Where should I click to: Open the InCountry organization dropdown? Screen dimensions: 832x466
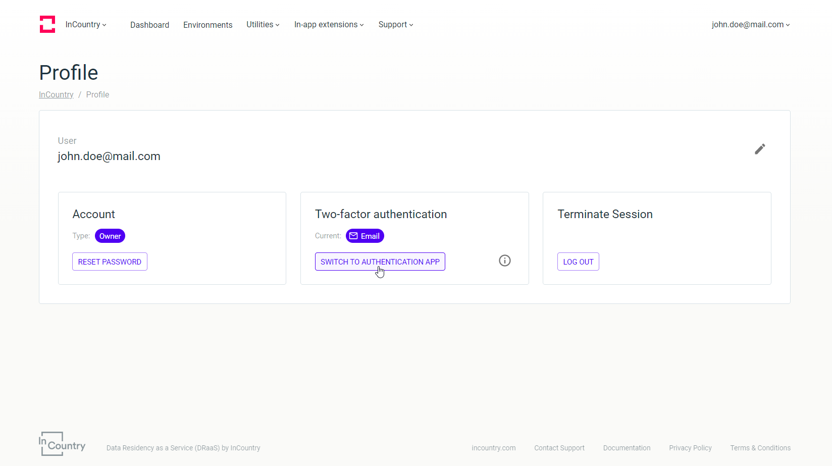pyautogui.click(x=86, y=25)
